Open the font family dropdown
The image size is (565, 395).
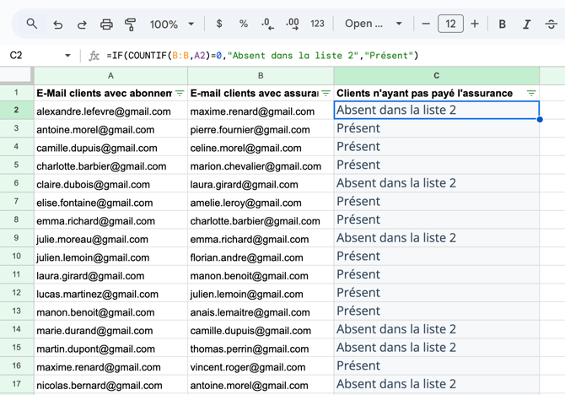tap(374, 24)
